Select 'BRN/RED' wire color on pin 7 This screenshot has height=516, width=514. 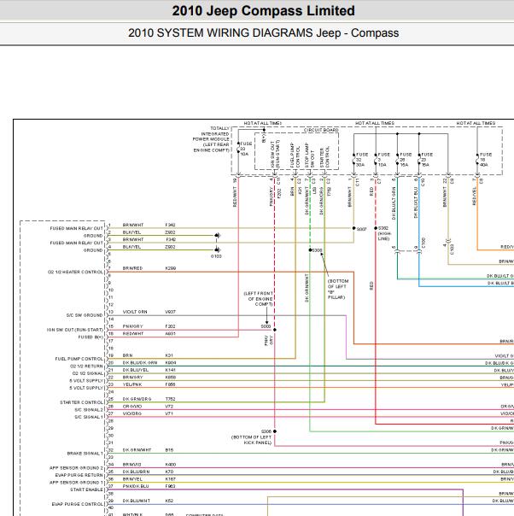(132, 268)
